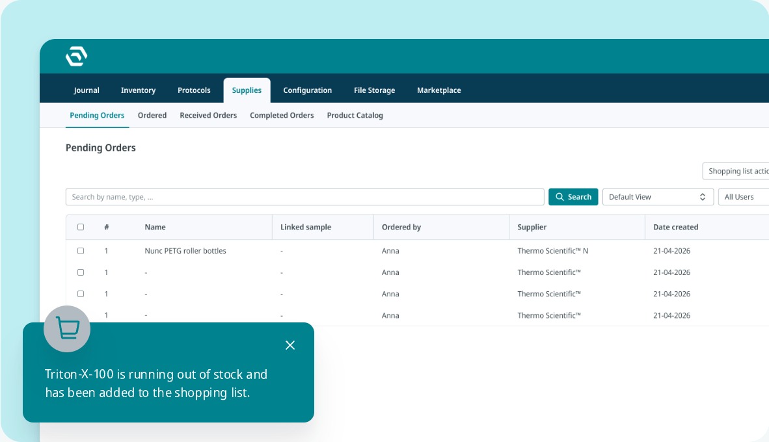Sort by the Ordered by column header
Image resolution: width=769 pixels, height=442 pixels.
(401, 227)
